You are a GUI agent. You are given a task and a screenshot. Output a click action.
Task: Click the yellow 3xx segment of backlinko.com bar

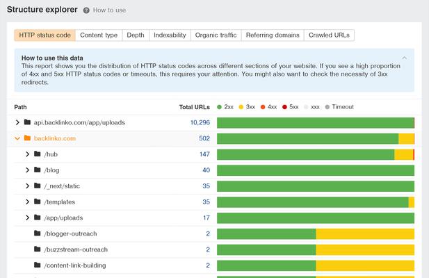click(406, 139)
